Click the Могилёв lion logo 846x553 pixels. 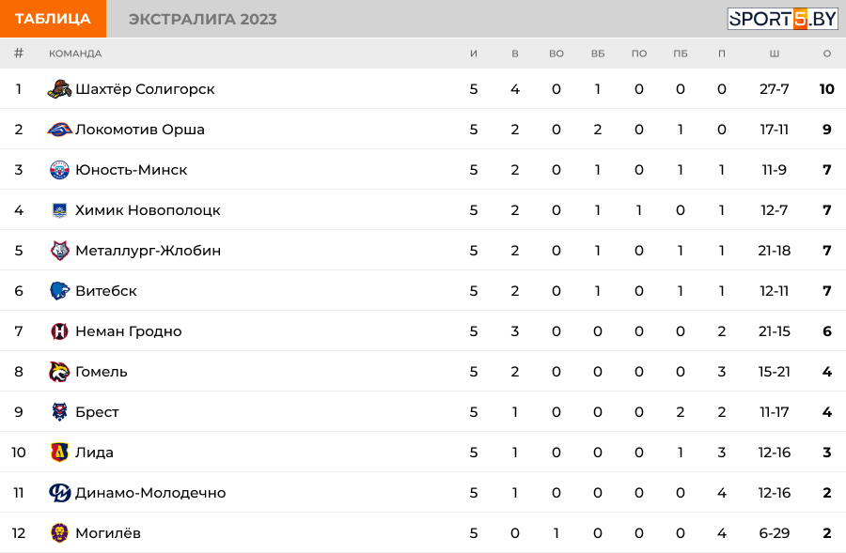(59, 533)
